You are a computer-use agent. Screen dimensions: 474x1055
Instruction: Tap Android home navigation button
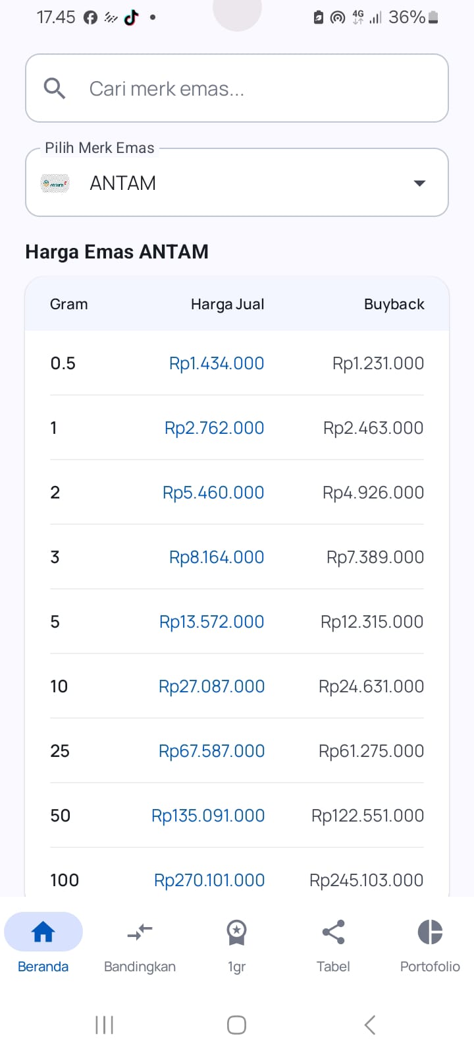(236, 1025)
